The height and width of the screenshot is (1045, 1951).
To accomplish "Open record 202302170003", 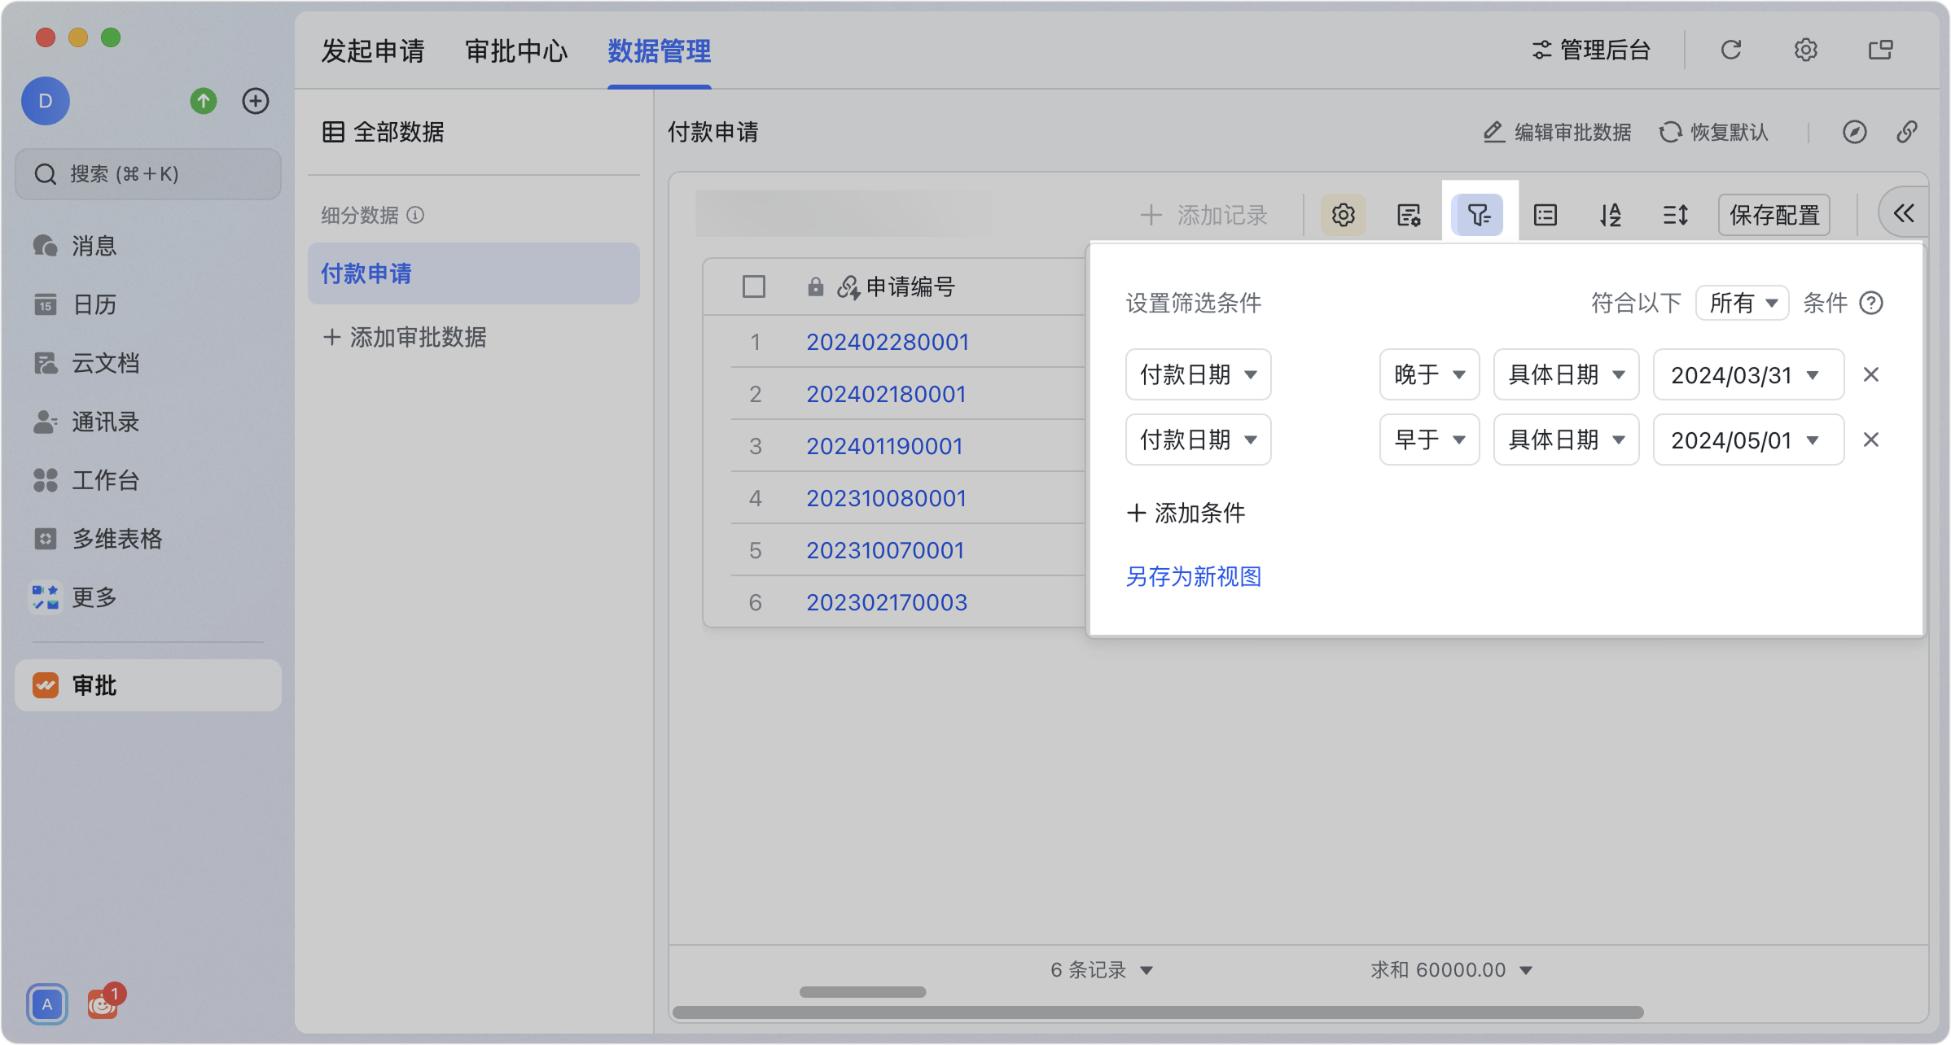I will point(887,602).
